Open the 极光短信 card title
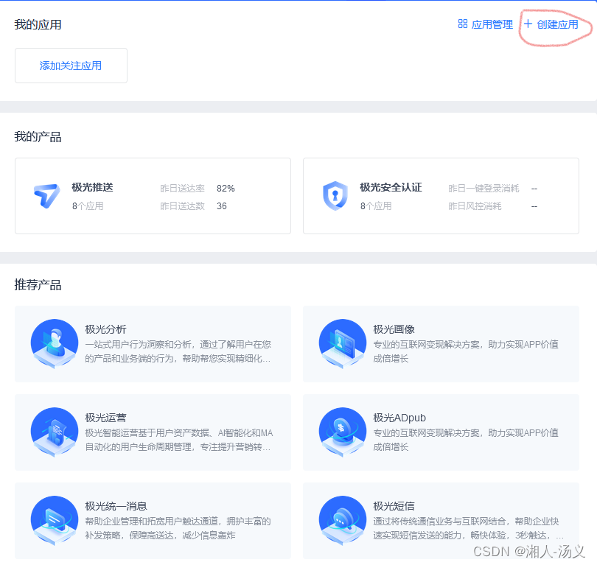The width and height of the screenshot is (597, 565). pyautogui.click(x=394, y=505)
